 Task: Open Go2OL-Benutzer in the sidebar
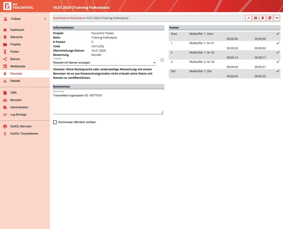25,126
